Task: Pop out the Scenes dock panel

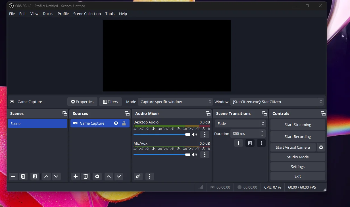Action: click(x=65, y=114)
